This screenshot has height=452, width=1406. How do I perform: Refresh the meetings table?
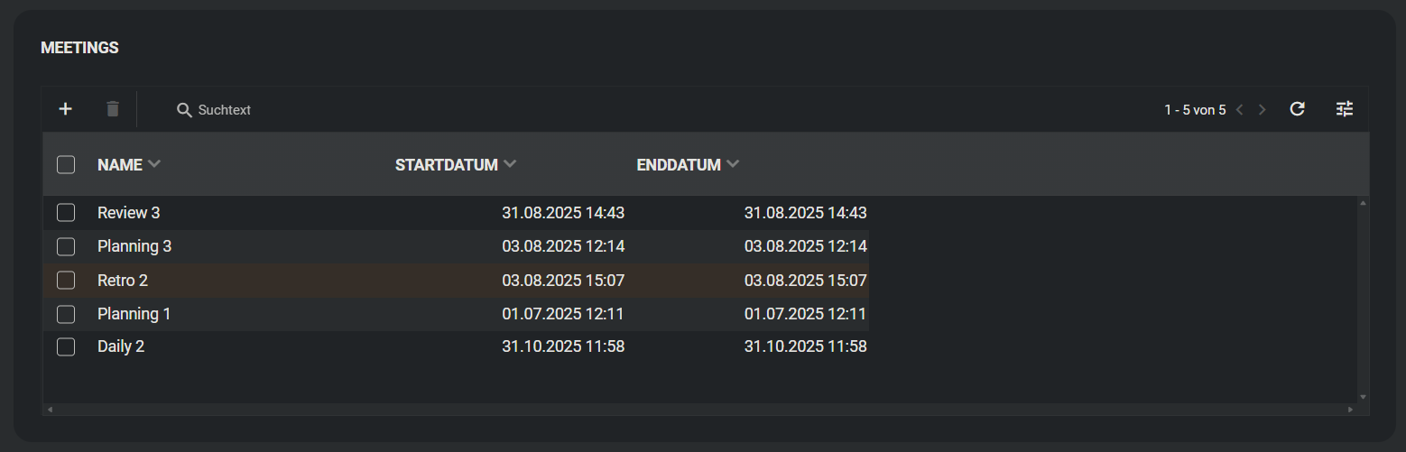click(1297, 109)
